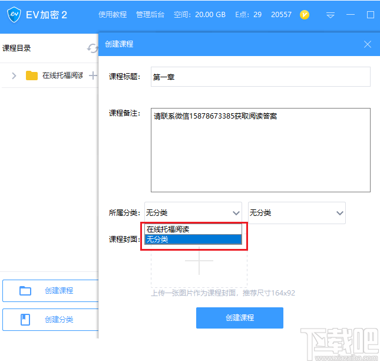Close the 创建课程 dialog
The image size is (380, 361).
pyautogui.click(x=368, y=44)
